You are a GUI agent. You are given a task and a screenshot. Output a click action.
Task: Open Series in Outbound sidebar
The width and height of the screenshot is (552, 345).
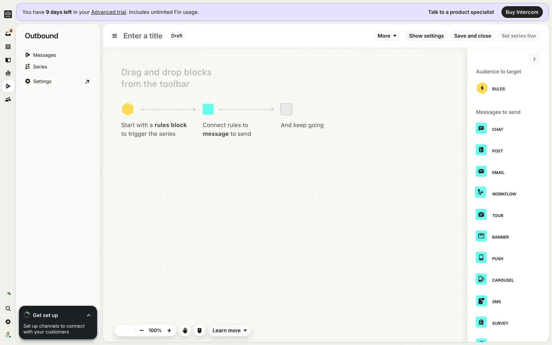tap(40, 67)
